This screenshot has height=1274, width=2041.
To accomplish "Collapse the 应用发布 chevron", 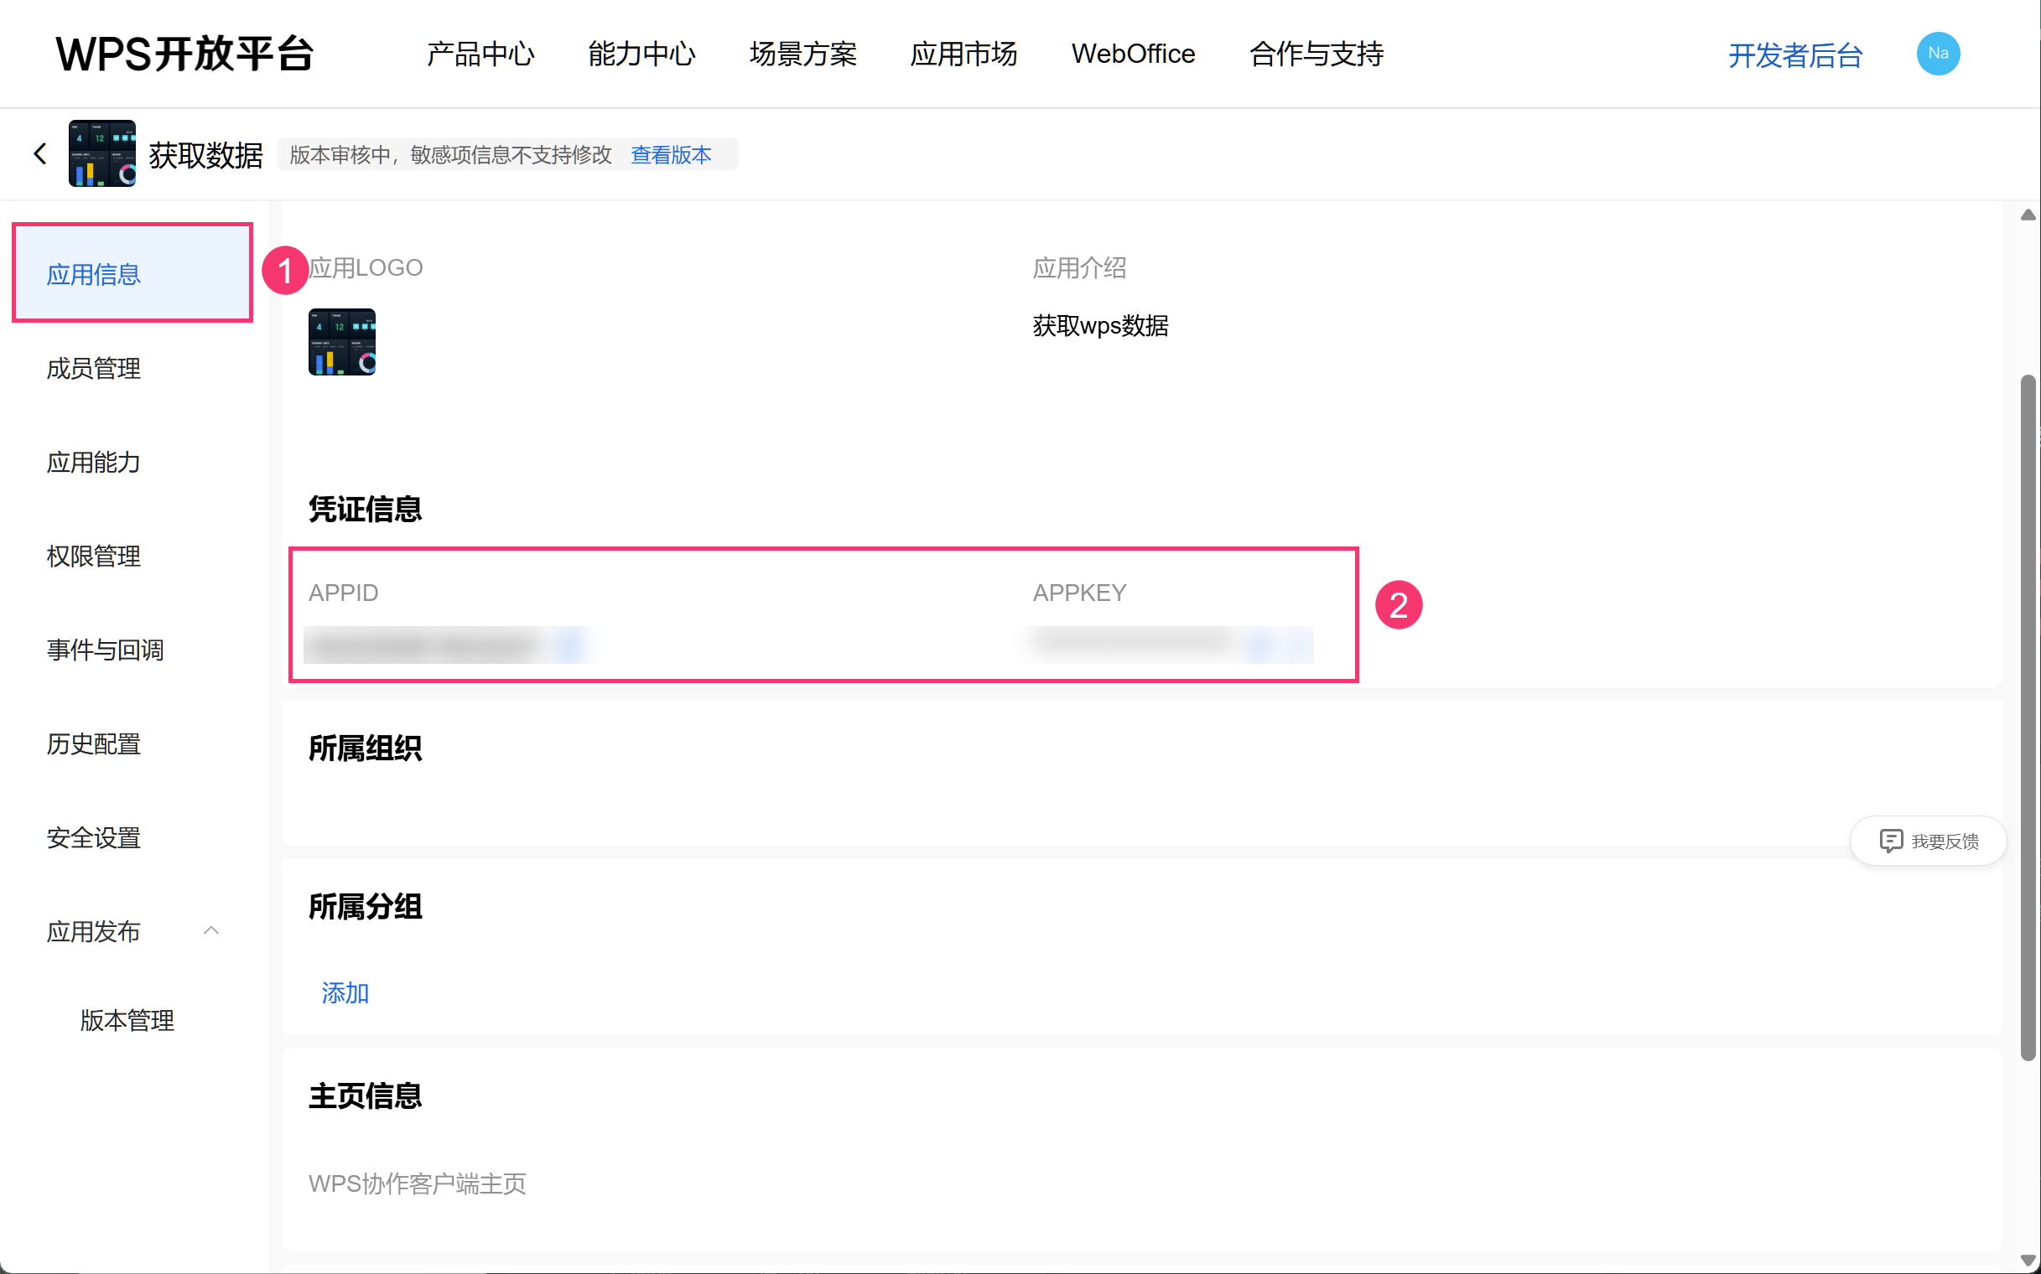I will point(211,930).
